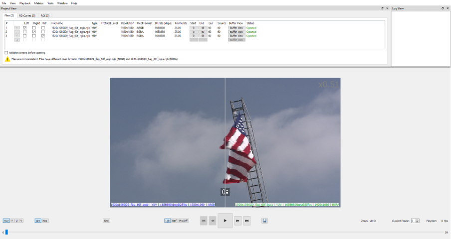The image size is (451, 239).
Task: Click the timeline slider handle
Action: (x=6, y=232)
